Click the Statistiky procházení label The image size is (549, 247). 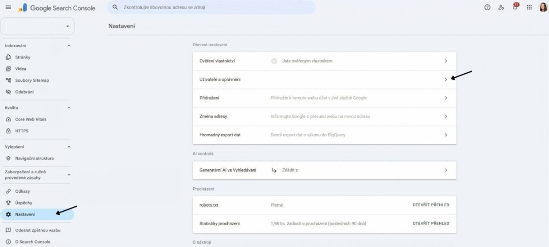(220, 223)
